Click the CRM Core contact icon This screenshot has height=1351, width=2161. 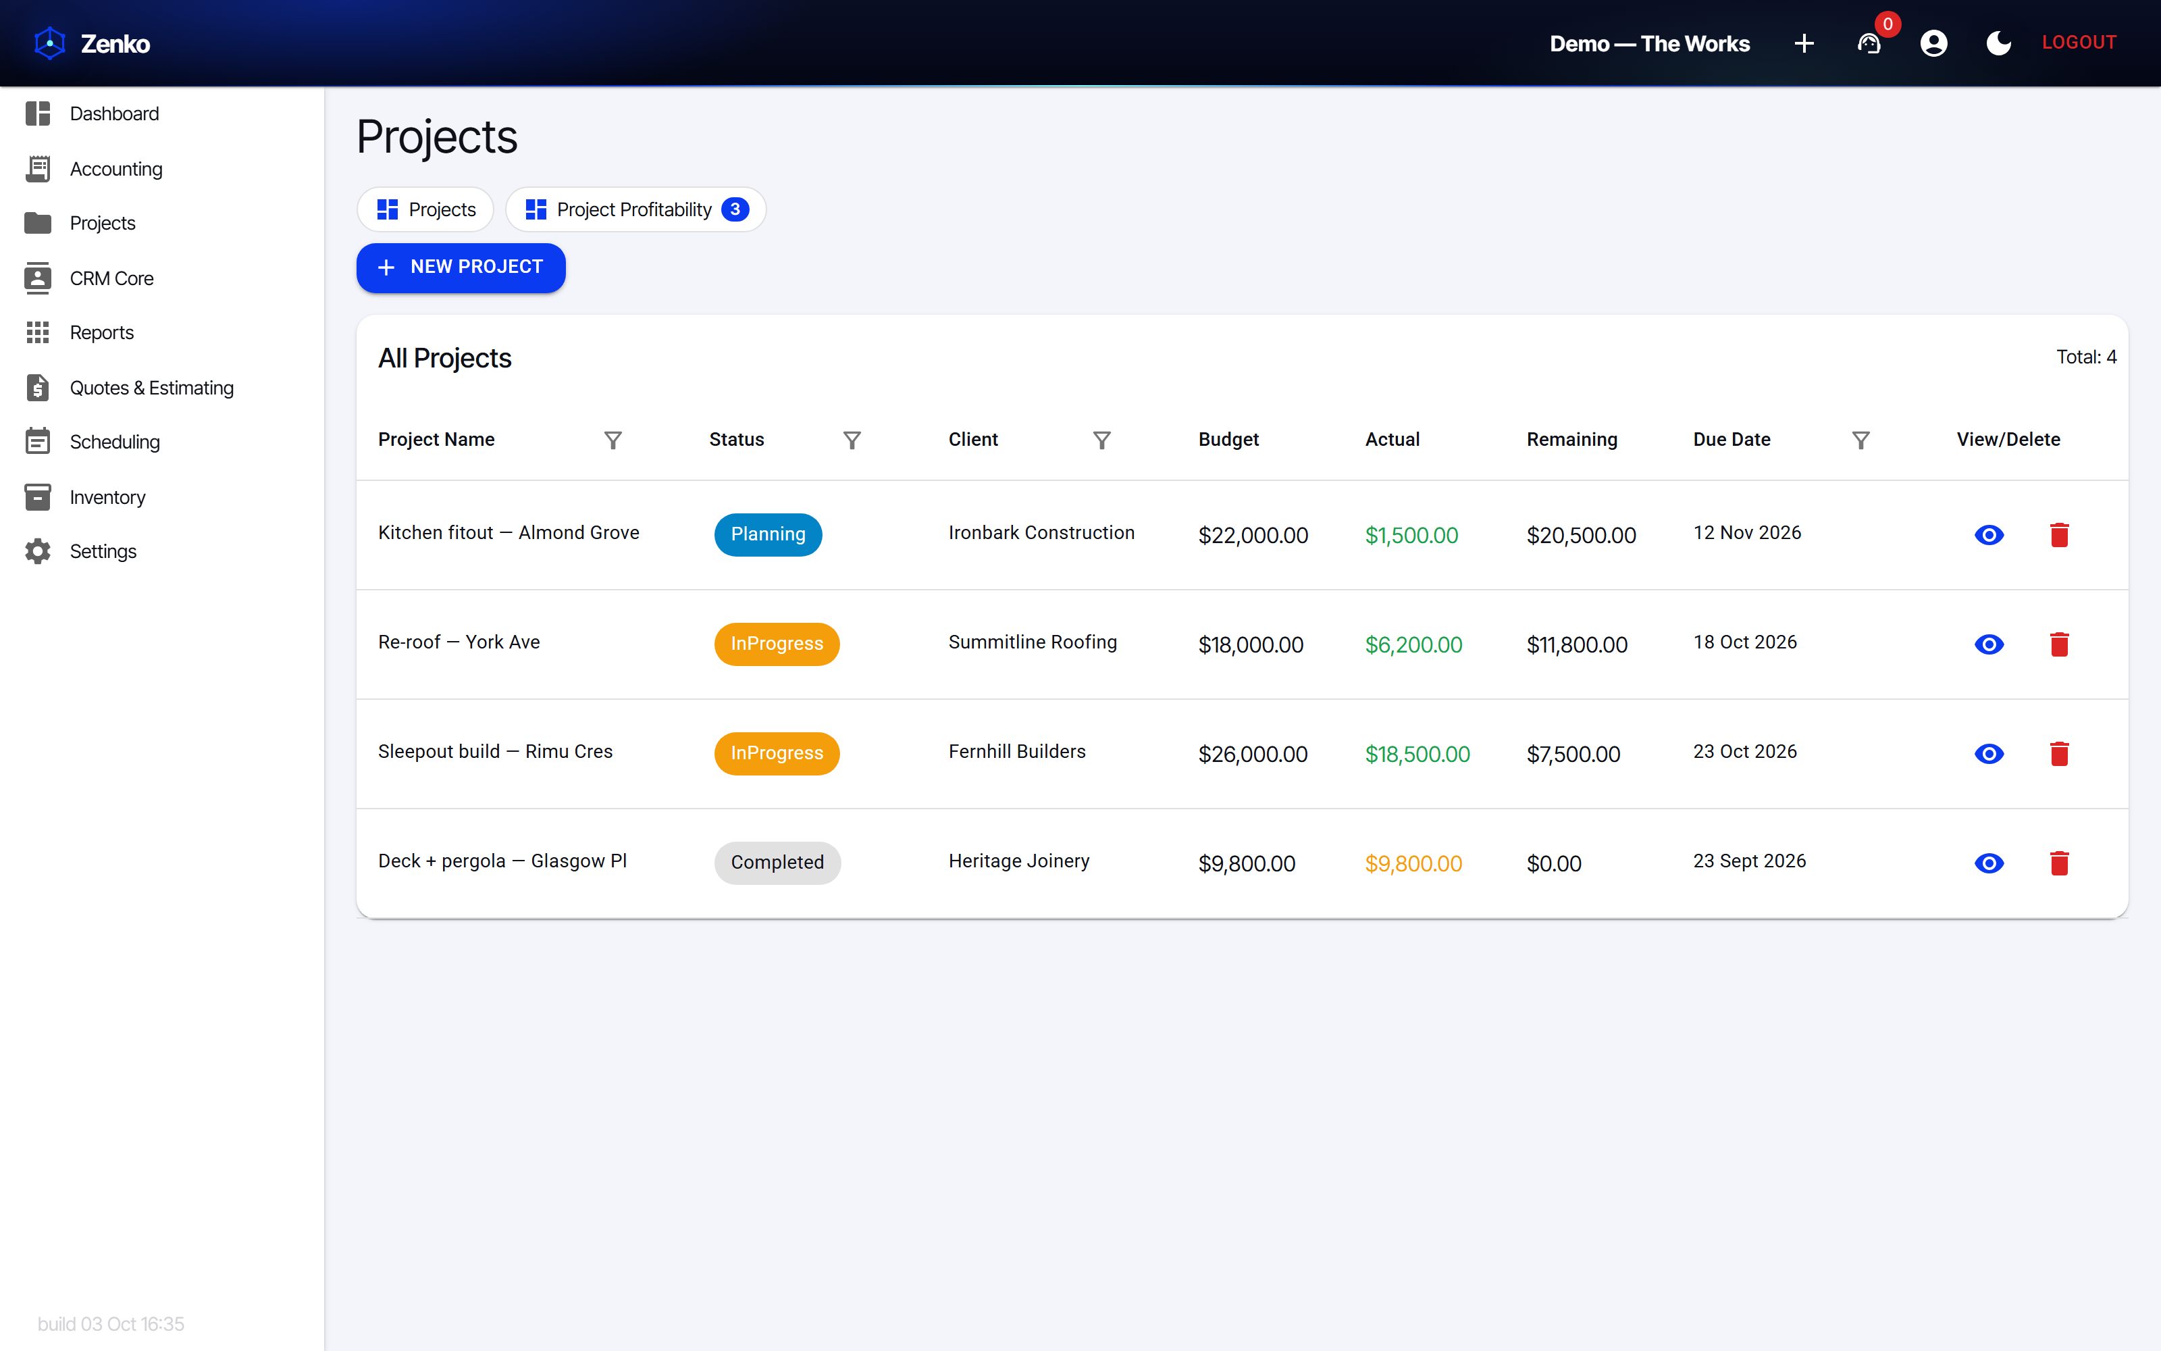tap(38, 278)
